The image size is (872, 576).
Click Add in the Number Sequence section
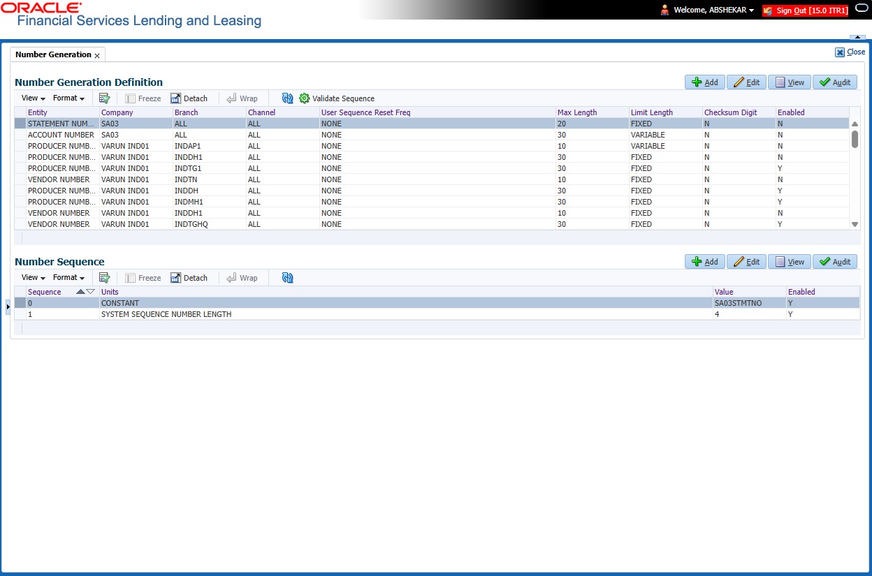click(704, 261)
